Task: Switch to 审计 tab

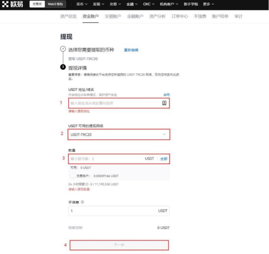Action: point(238,16)
